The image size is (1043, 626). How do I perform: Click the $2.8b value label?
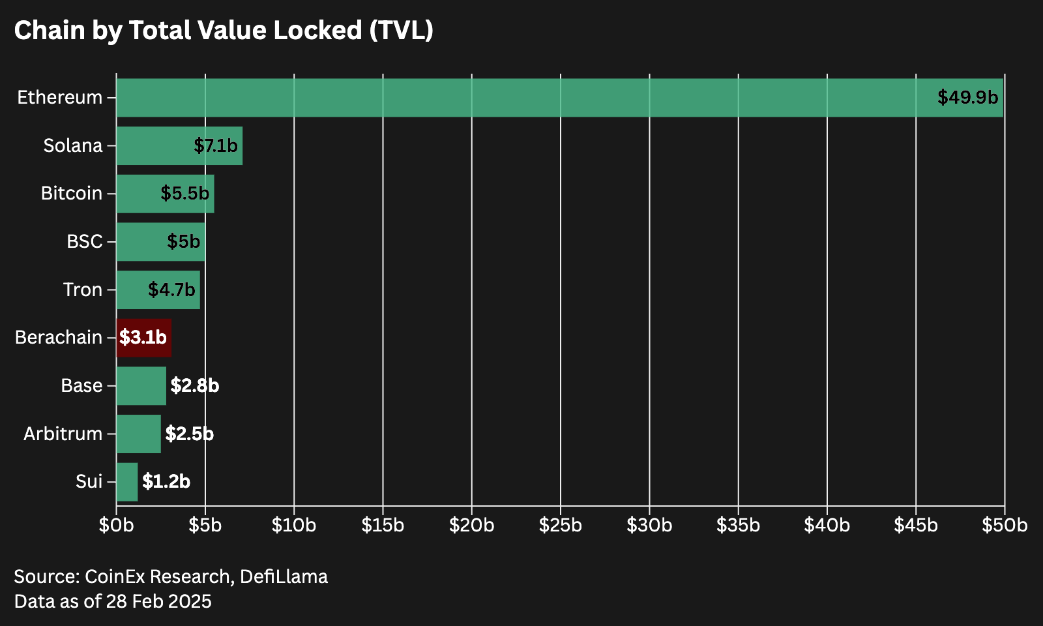click(x=195, y=386)
